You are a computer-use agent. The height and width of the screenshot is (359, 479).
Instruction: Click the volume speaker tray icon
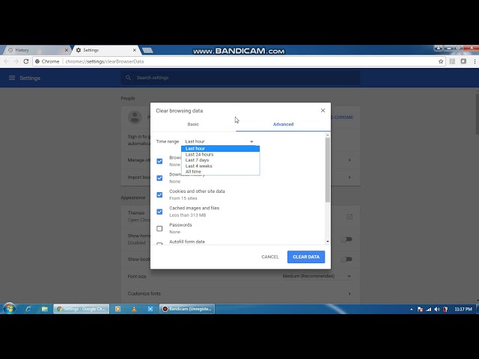pyautogui.click(x=437, y=309)
